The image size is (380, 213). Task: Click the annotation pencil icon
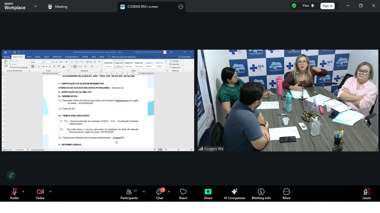11,175
